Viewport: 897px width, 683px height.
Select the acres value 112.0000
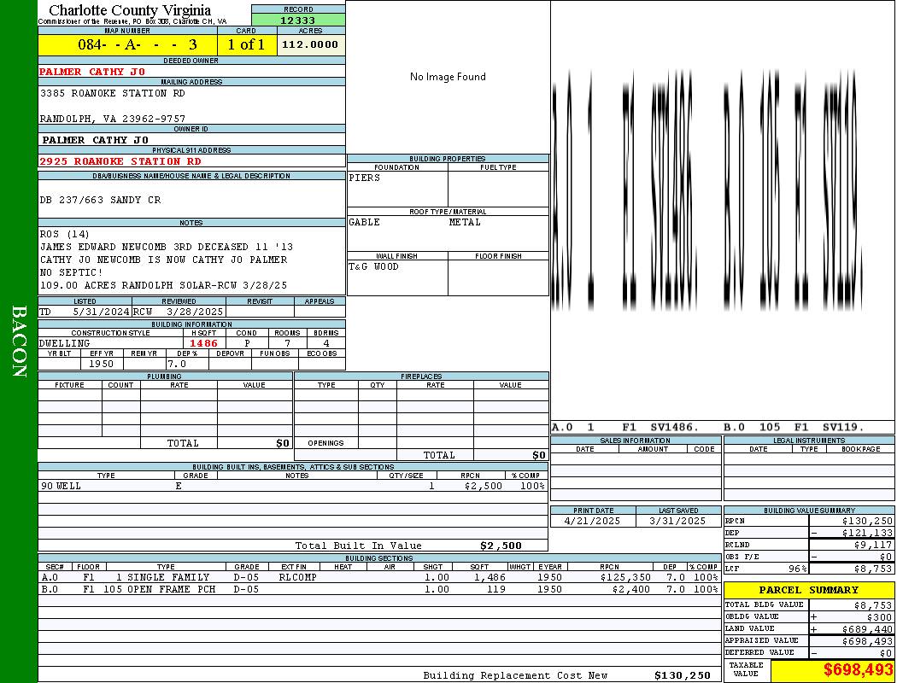[x=310, y=44]
